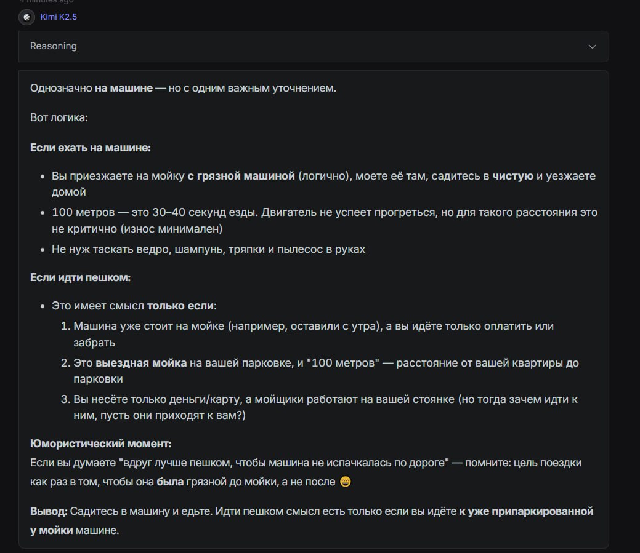Click bold "на машине" in the first sentence
The image size is (640, 553).
[x=124, y=88]
